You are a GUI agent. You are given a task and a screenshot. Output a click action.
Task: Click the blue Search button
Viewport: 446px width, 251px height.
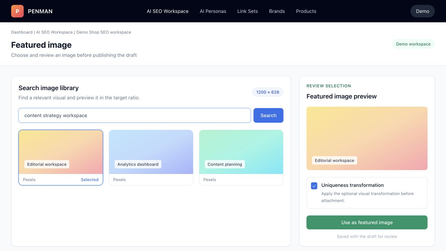click(268, 115)
